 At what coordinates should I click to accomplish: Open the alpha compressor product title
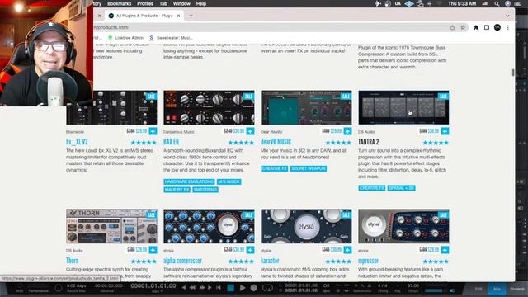pos(182,261)
